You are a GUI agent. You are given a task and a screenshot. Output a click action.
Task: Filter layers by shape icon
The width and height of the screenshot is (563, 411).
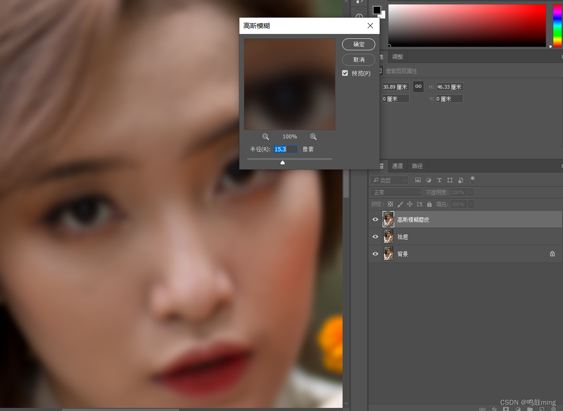pos(450,180)
